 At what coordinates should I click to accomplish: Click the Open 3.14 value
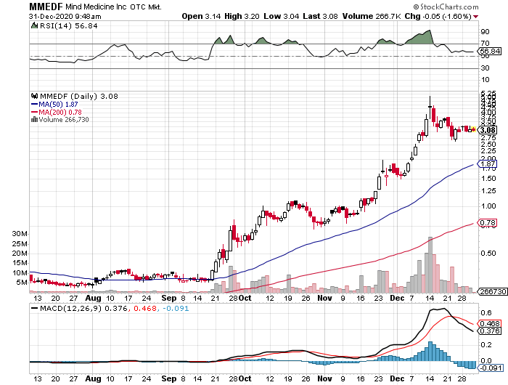click(201, 16)
